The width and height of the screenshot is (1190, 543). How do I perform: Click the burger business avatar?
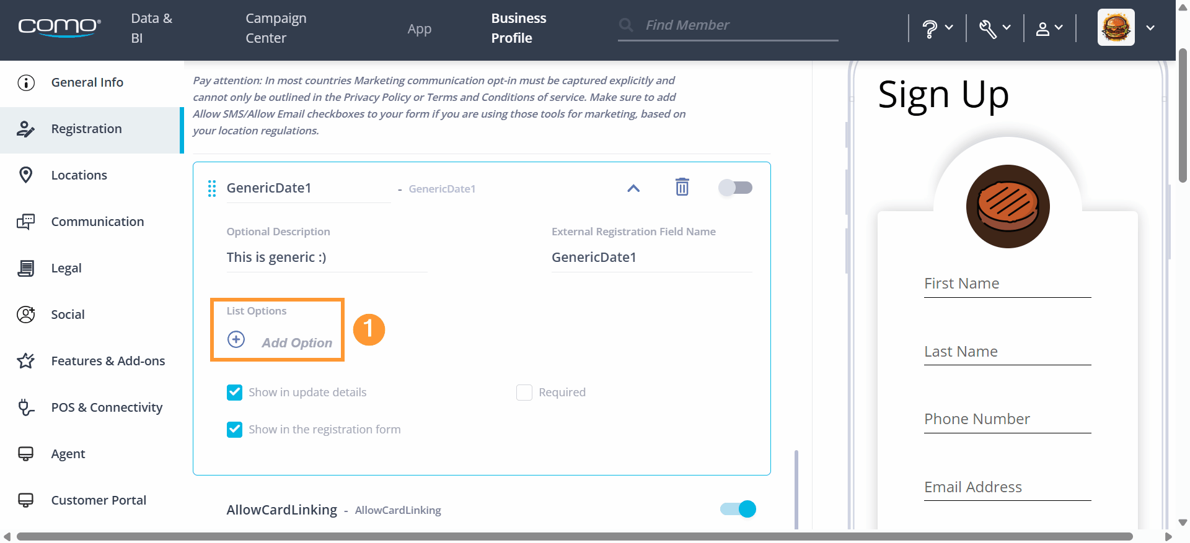click(x=1116, y=27)
